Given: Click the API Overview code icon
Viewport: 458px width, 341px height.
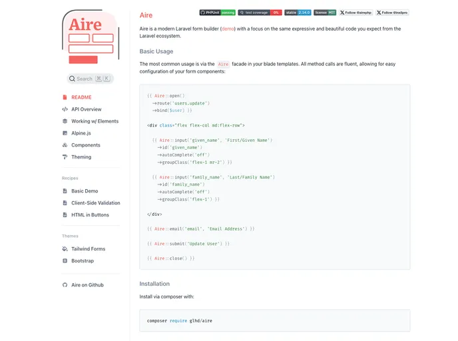Looking at the screenshot, I should click(65, 109).
